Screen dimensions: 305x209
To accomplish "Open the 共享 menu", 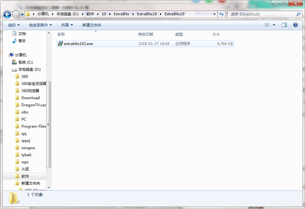I will pos(67,25).
